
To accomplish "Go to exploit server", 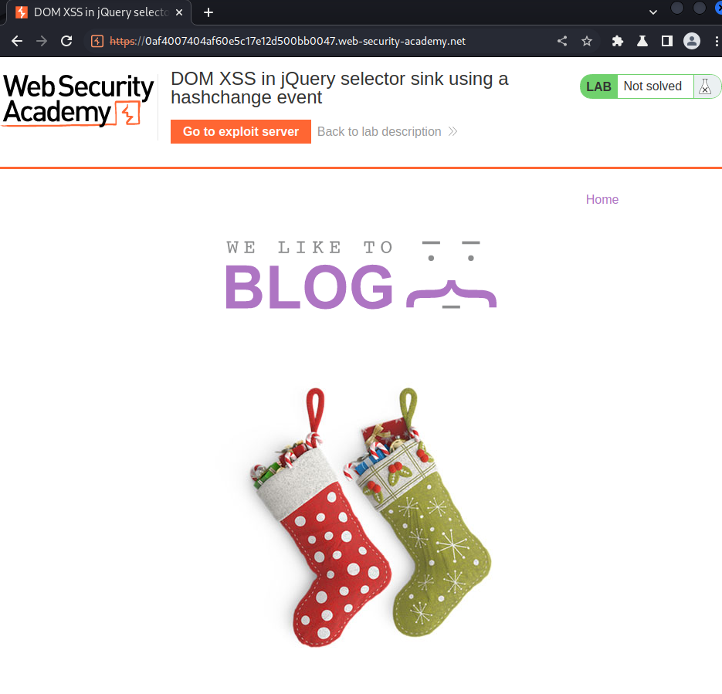I will tap(241, 131).
